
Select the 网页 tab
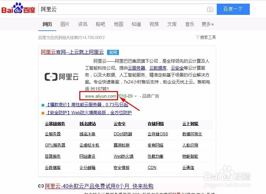pyautogui.click(x=47, y=24)
